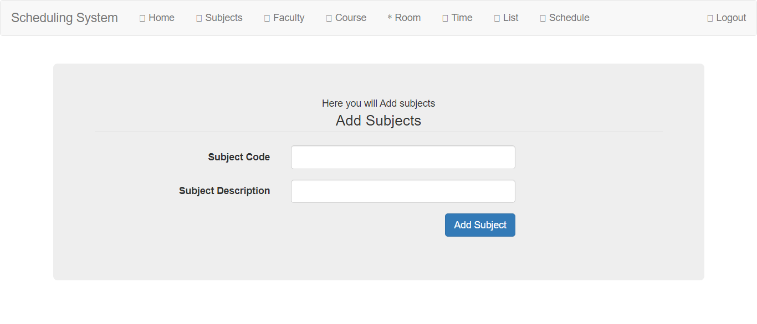Open the Schedule page
757x324 pixels.
click(x=565, y=18)
